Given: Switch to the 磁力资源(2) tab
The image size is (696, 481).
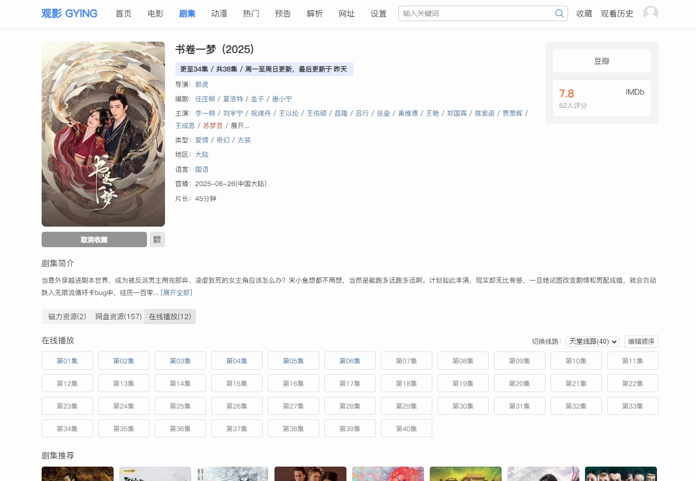Looking at the screenshot, I should [67, 317].
